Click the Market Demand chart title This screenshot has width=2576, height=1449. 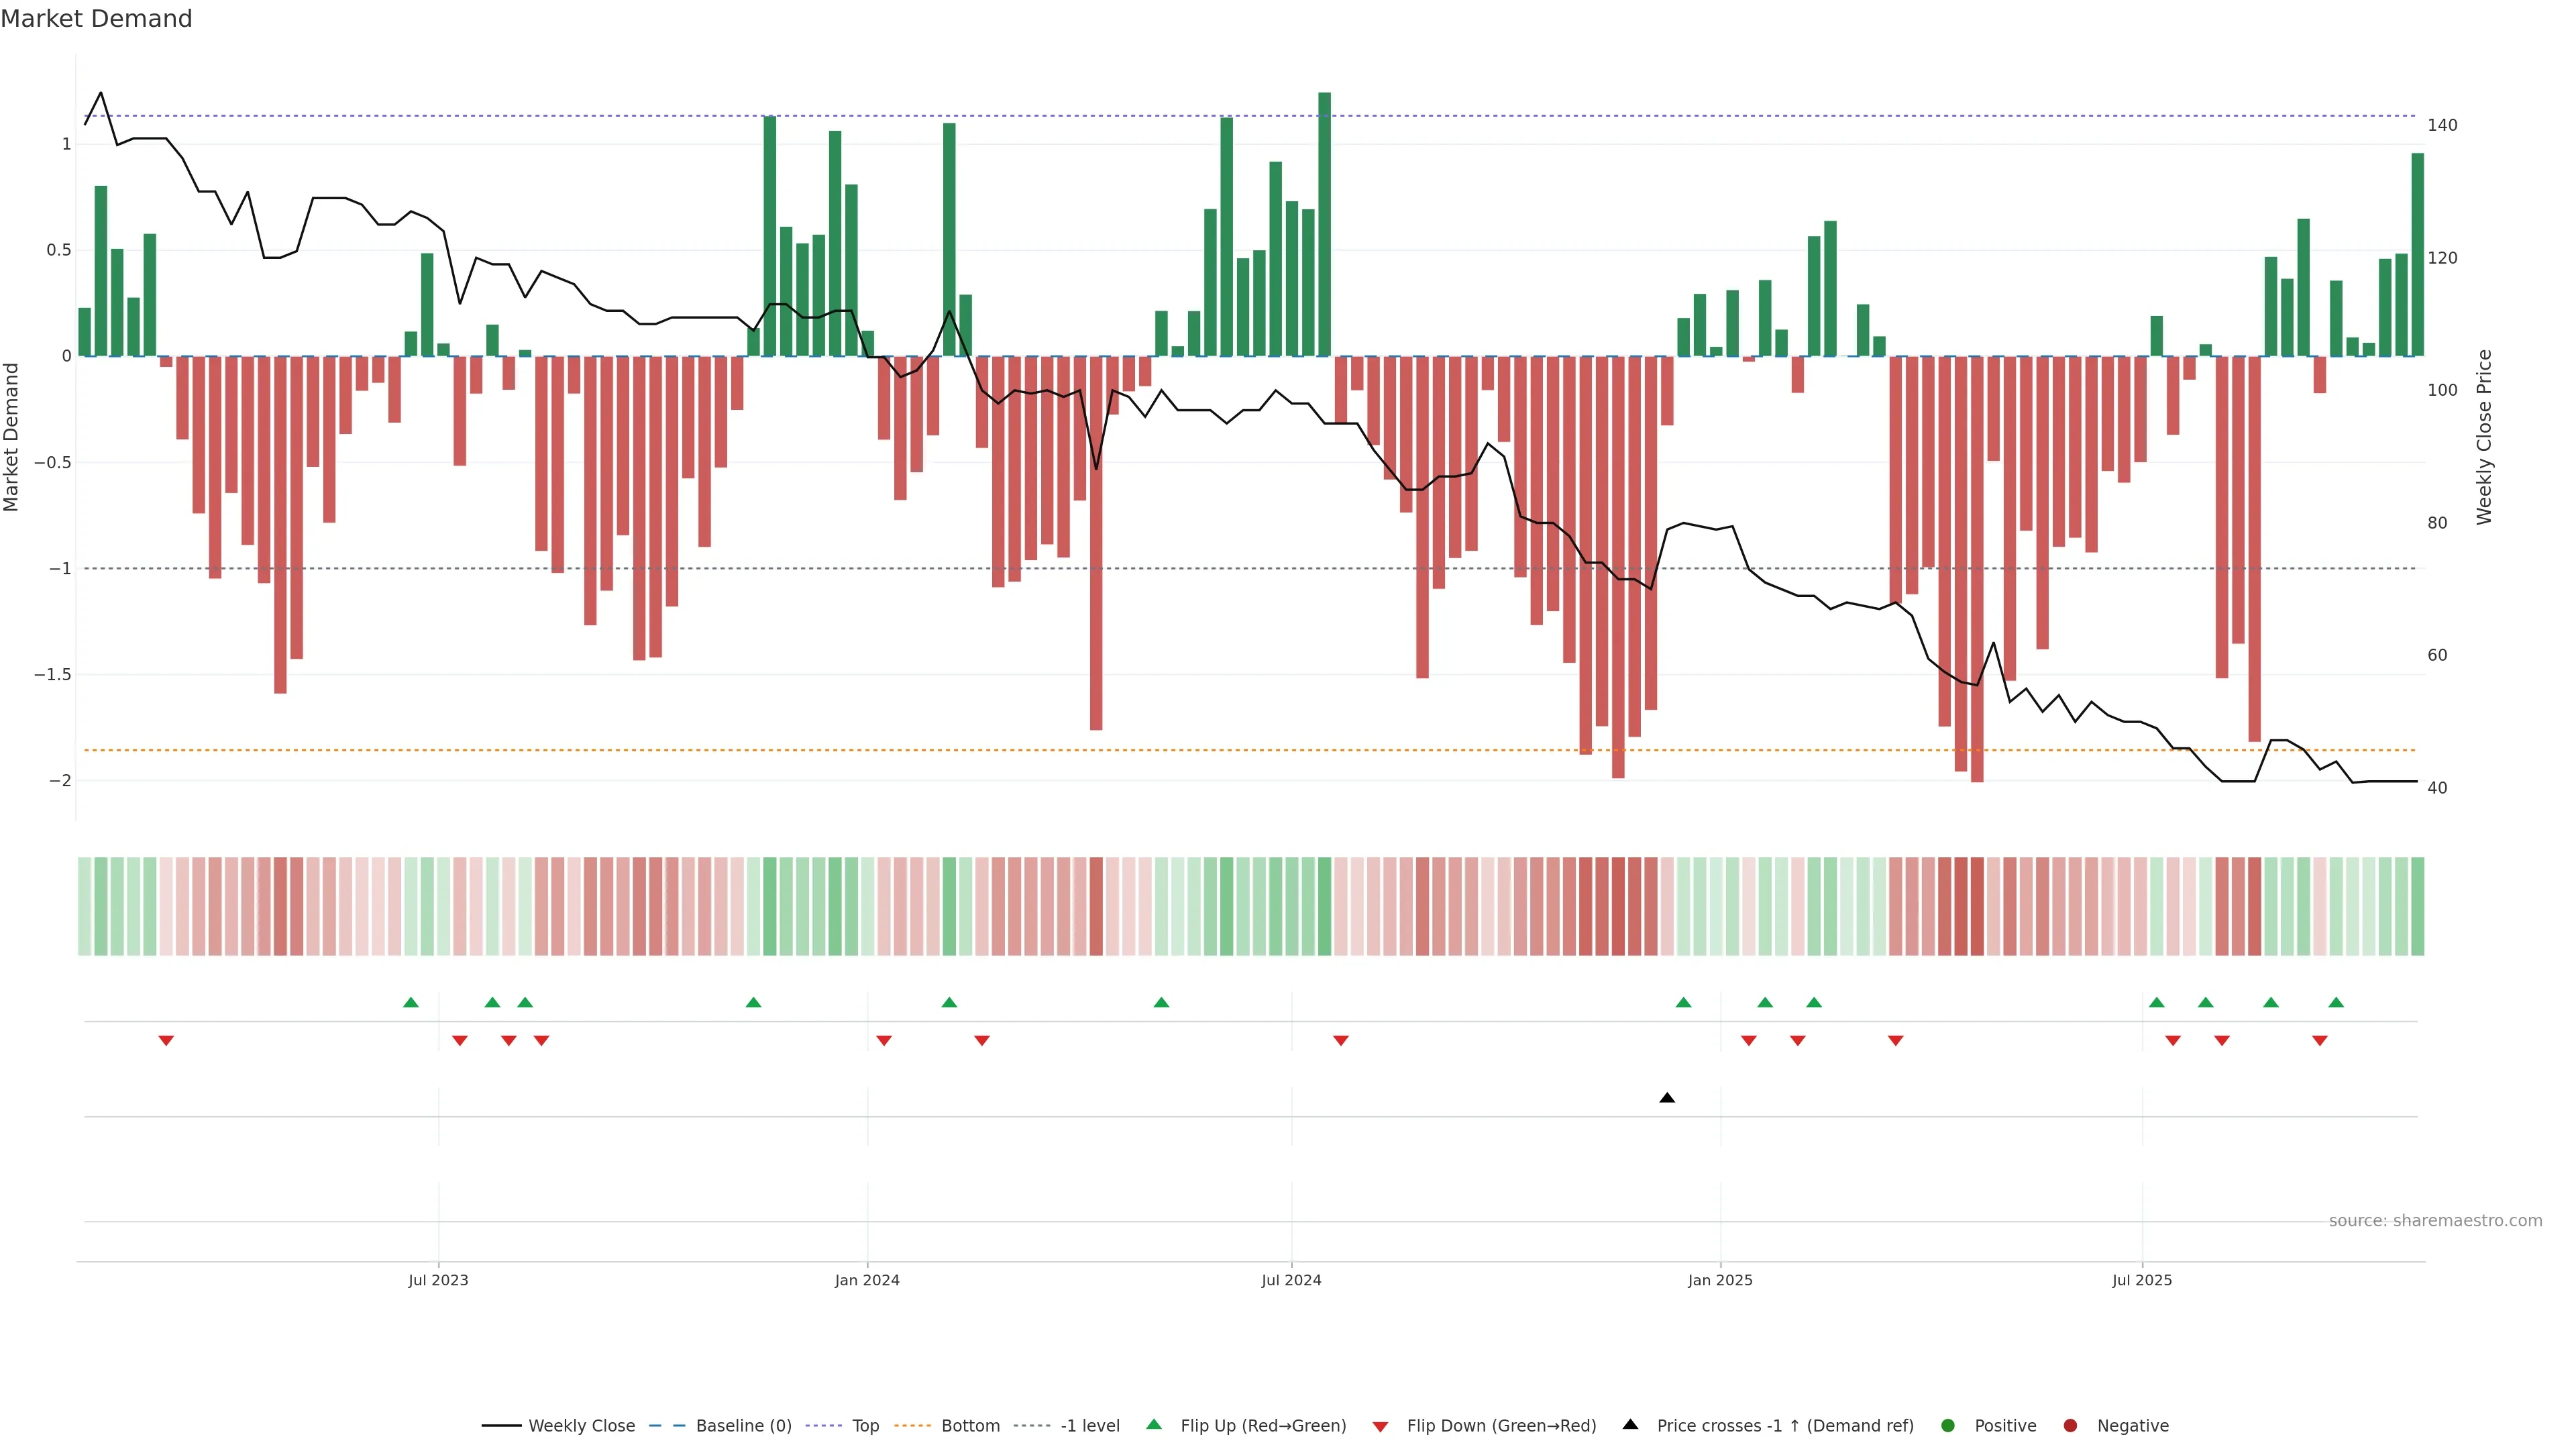[96, 19]
